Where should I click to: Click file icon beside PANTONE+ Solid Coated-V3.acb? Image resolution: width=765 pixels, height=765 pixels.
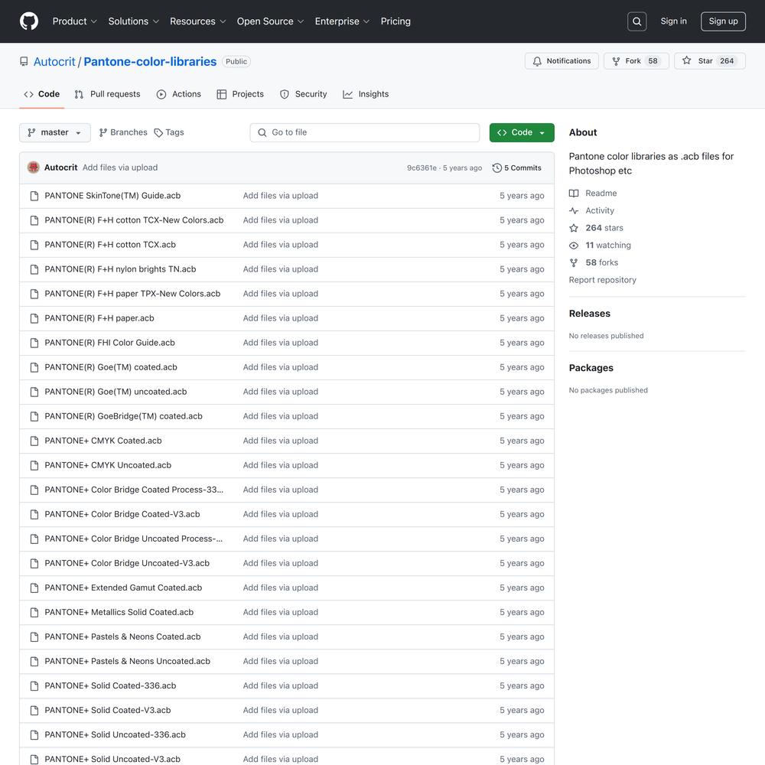point(34,711)
